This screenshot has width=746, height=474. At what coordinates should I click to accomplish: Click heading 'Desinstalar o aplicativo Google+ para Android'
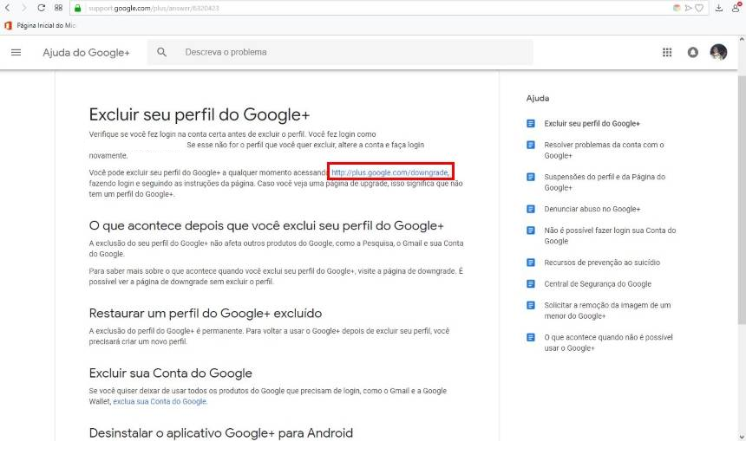coord(221,433)
